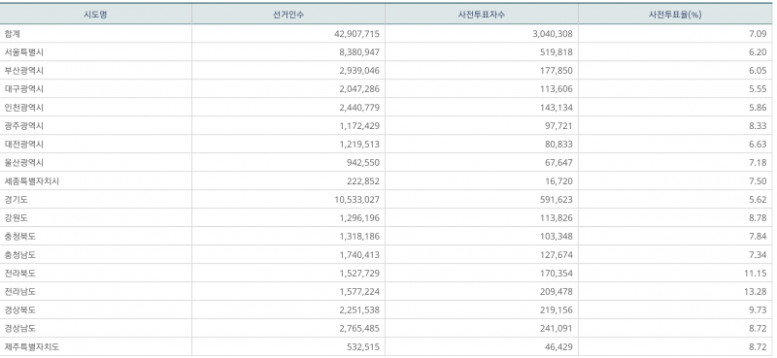
Task: Click Jeonbuk rate value 11.15
Action: tap(756, 274)
